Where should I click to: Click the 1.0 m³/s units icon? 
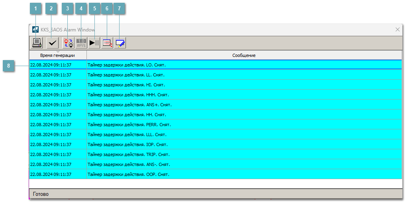pyautogui.click(x=81, y=43)
